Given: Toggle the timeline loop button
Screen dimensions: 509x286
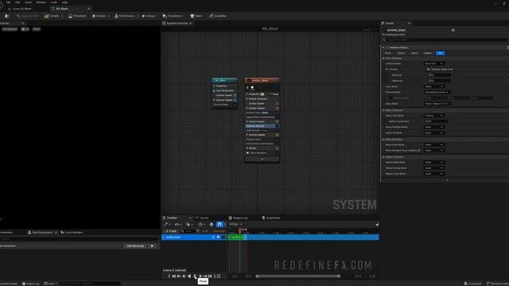Looking at the screenshot, I should pos(219,276).
